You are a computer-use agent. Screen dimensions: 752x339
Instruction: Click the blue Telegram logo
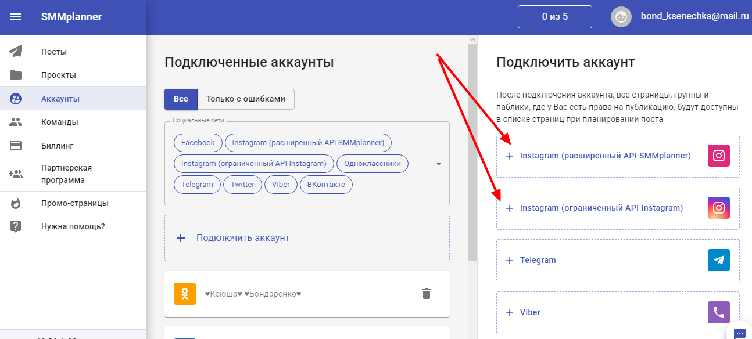click(x=719, y=260)
